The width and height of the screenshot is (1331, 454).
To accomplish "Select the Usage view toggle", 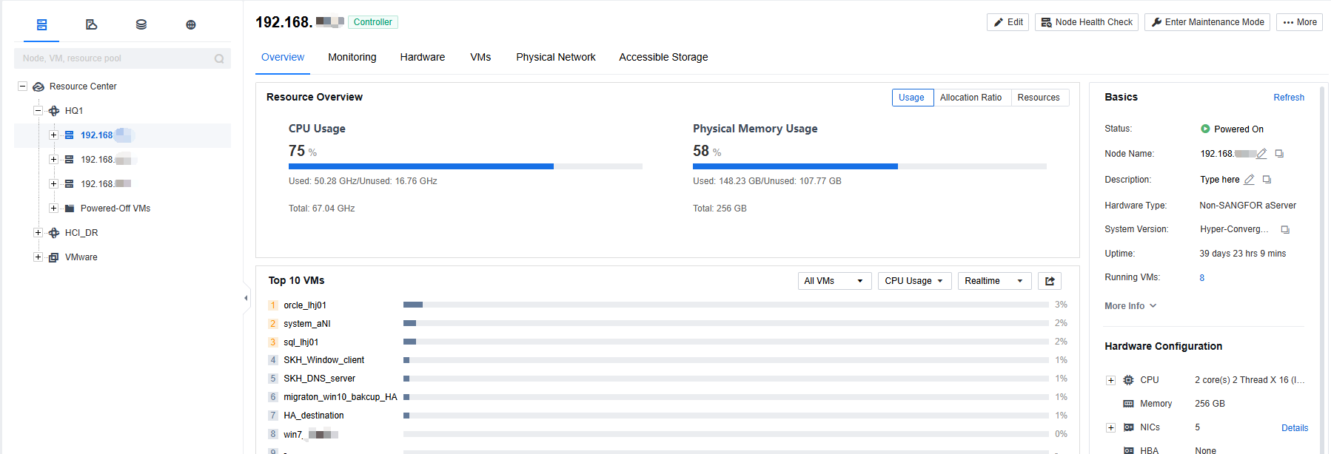I will [x=911, y=98].
